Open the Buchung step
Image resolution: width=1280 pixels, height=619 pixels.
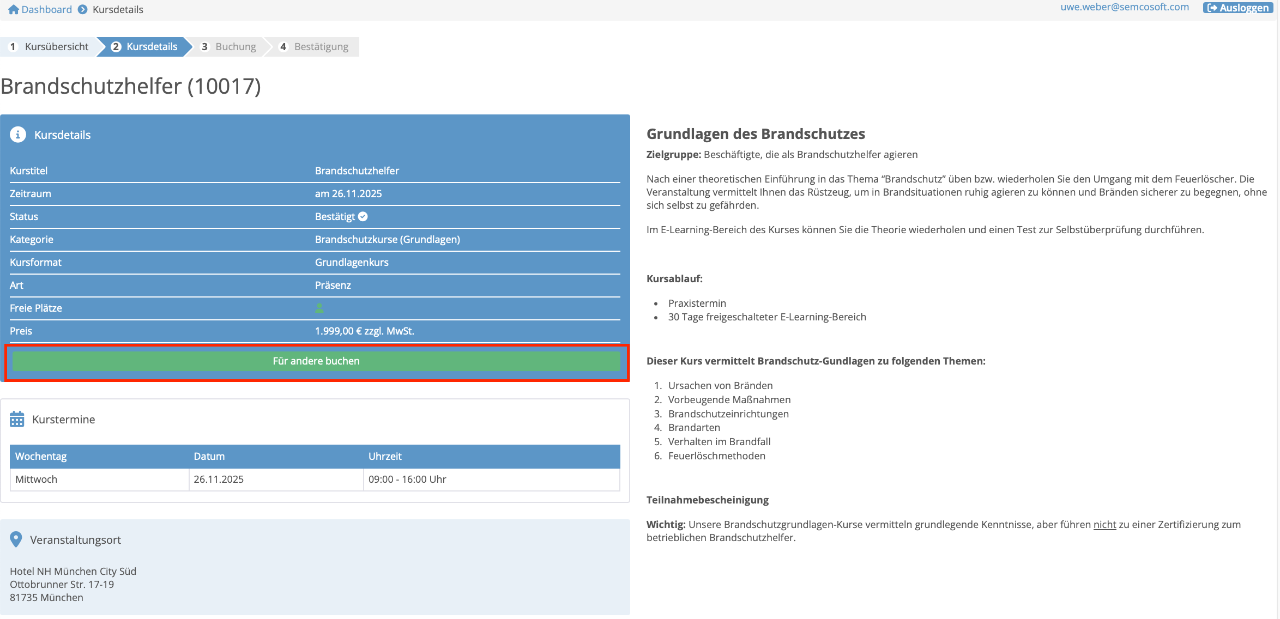[236, 46]
